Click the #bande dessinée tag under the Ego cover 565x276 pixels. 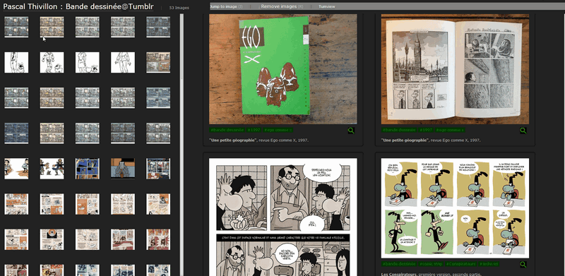coord(227,130)
